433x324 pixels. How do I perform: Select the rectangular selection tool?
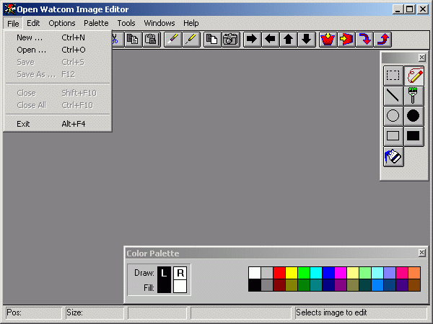[393, 75]
